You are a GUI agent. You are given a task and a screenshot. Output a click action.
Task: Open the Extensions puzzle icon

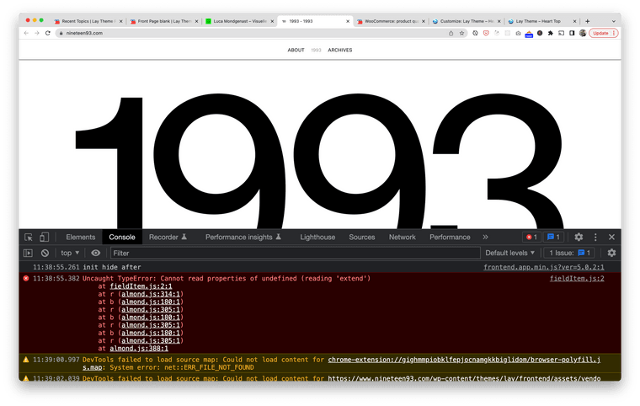[550, 33]
